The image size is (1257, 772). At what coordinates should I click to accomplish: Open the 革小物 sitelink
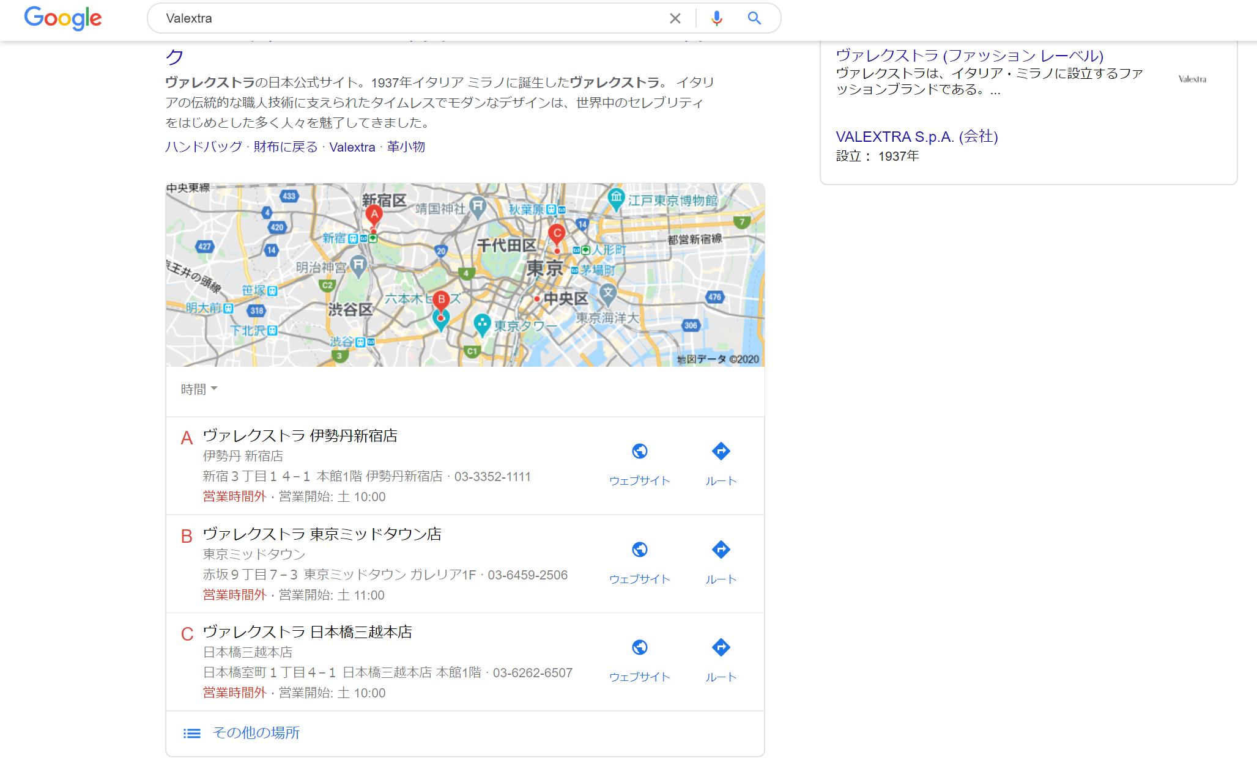406,147
